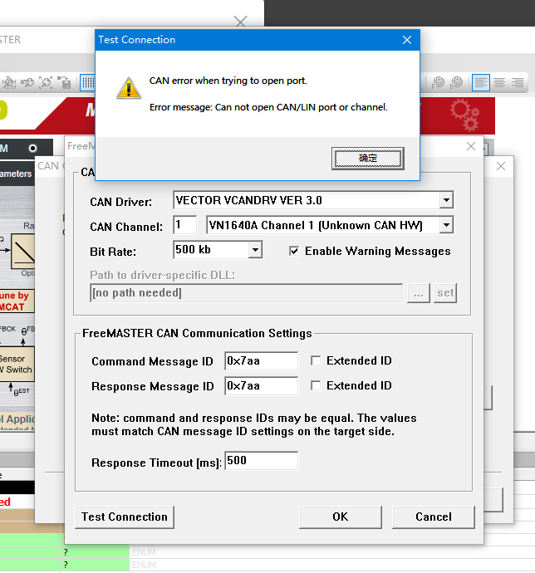The height and width of the screenshot is (573, 535).
Task: Select align-left icon in main toolbar
Action: pos(480,82)
